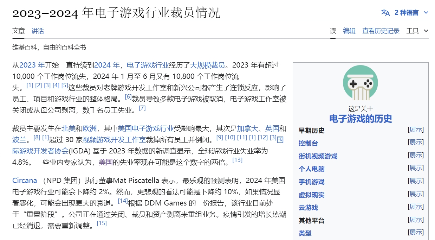Expand 云游戏 row via 展示
The width and height of the screenshot is (435, 240).
[x=416, y=207]
